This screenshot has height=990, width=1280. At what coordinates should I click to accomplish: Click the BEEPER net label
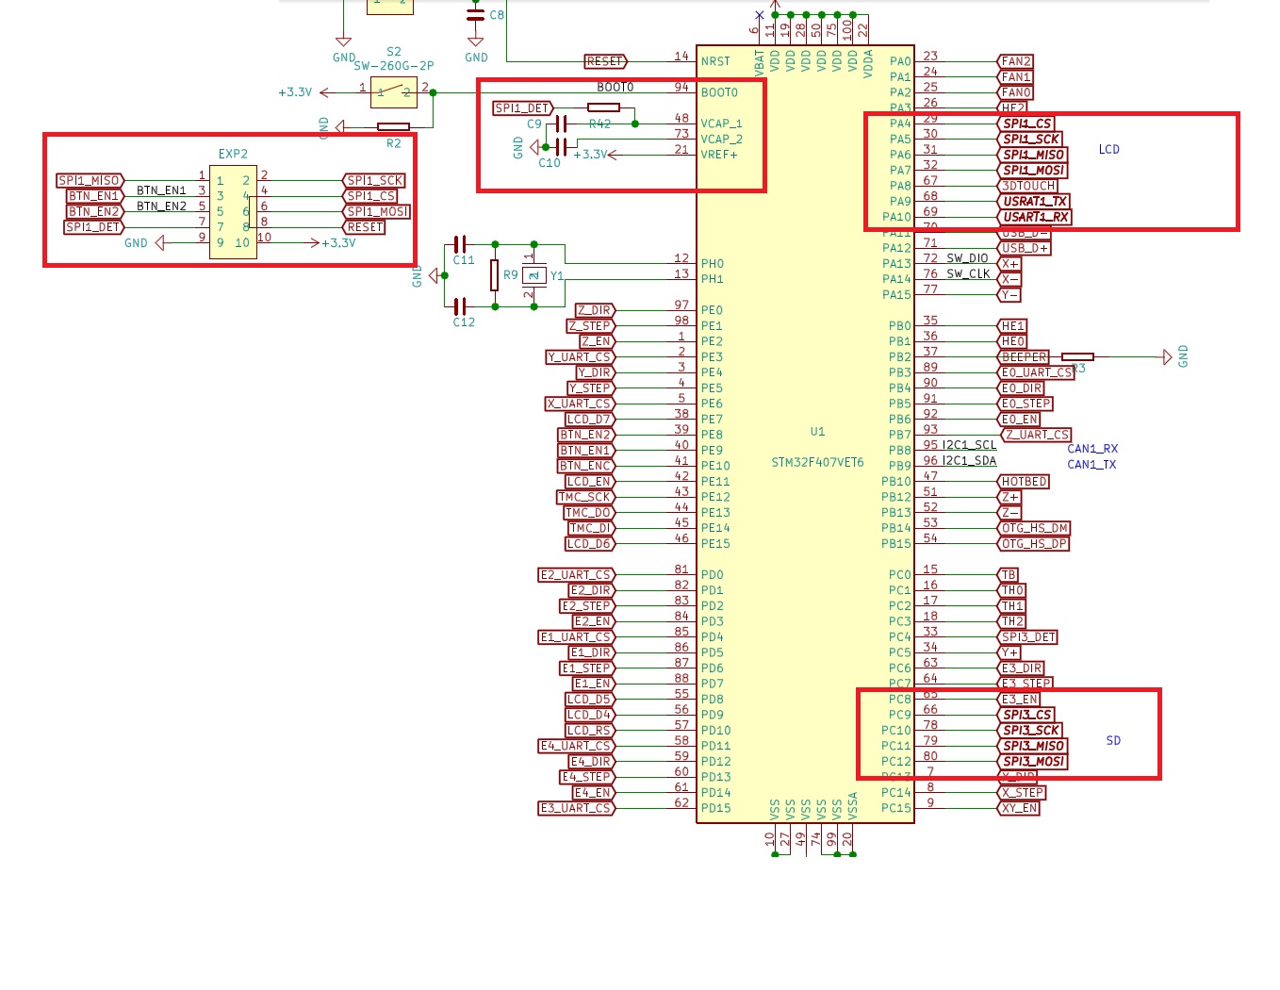point(1024,357)
